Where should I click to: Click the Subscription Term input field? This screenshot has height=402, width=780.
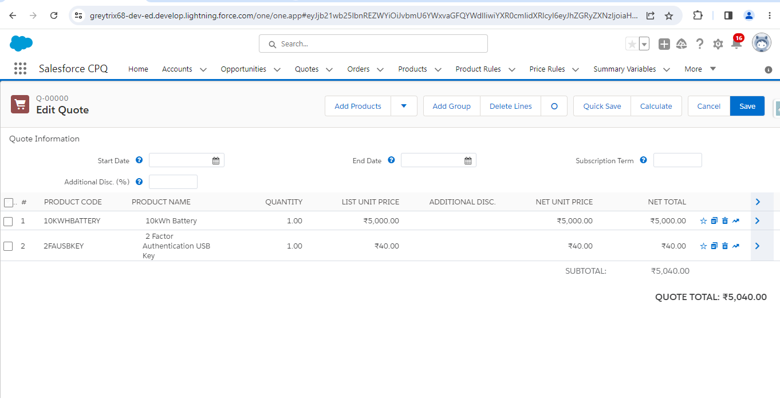[x=677, y=160]
